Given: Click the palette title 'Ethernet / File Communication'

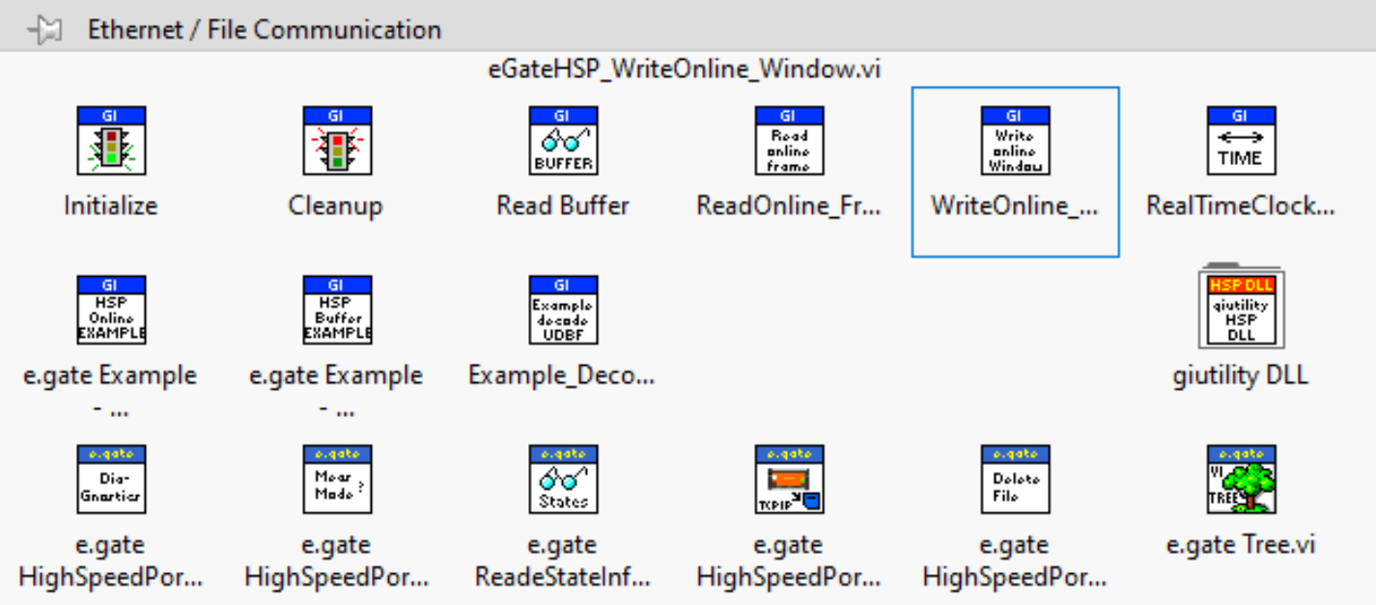Looking at the screenshot, I should point(265,30).
